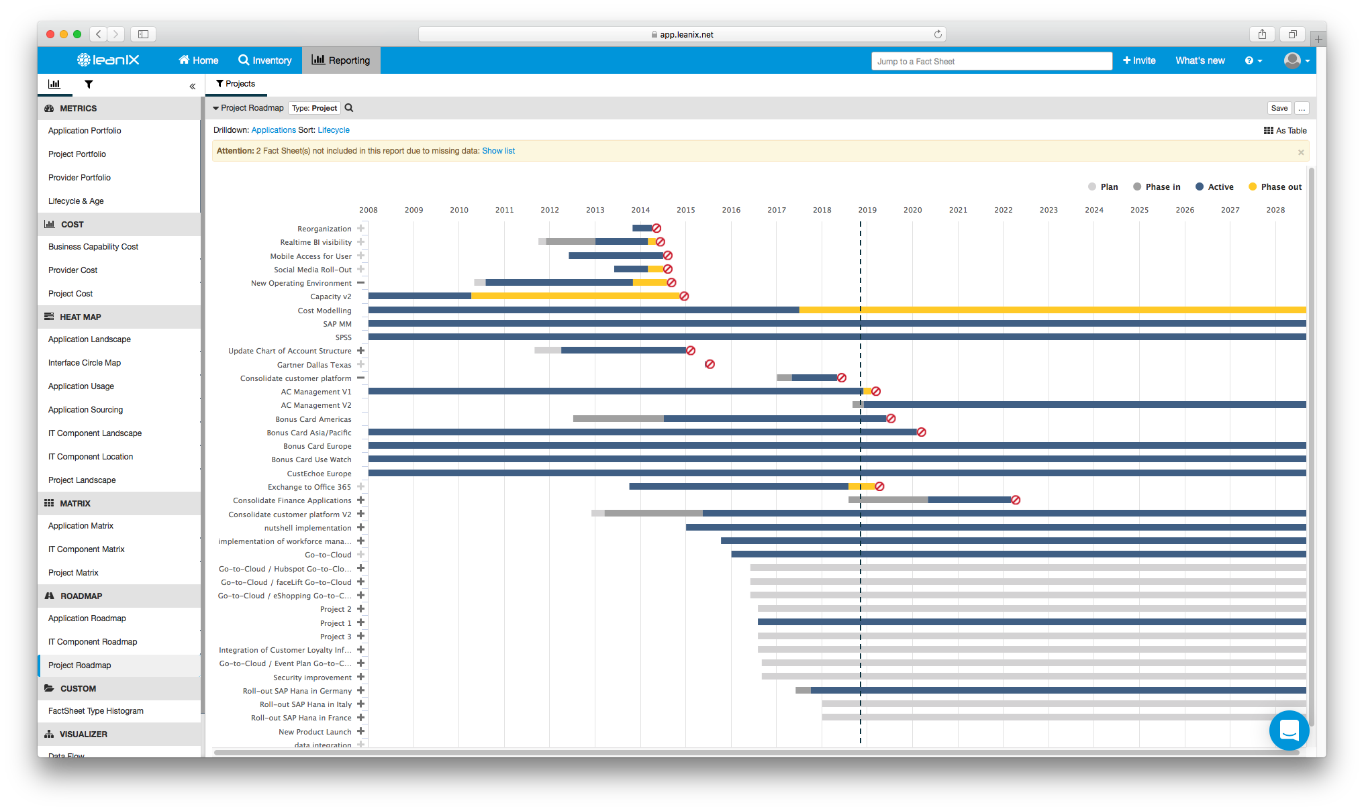Collapse the sidebar with double chevron
This screenshot has height=811, width=1364.
(192, 86)
